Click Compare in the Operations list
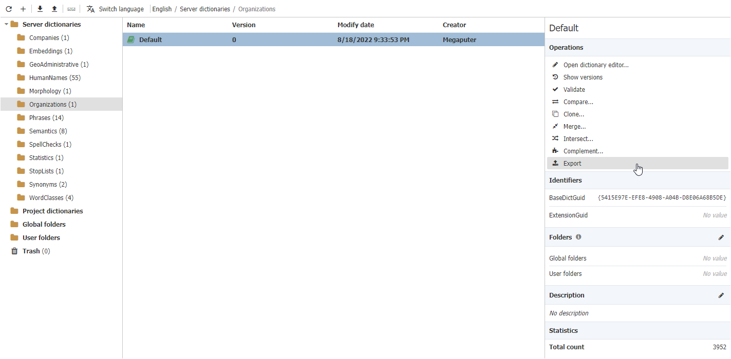The height and width of the screenshot is (359, 731). point(578,102)
